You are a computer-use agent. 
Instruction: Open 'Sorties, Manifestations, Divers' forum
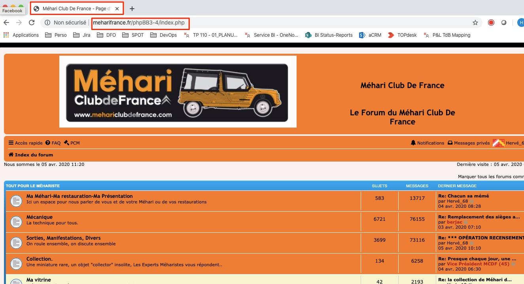(x=64, y=238)
